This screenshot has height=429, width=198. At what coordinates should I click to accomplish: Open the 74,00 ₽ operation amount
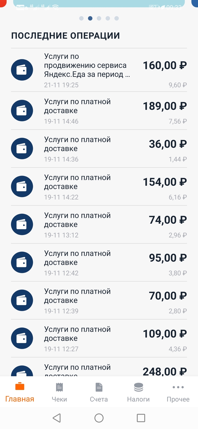pos(168,220)
